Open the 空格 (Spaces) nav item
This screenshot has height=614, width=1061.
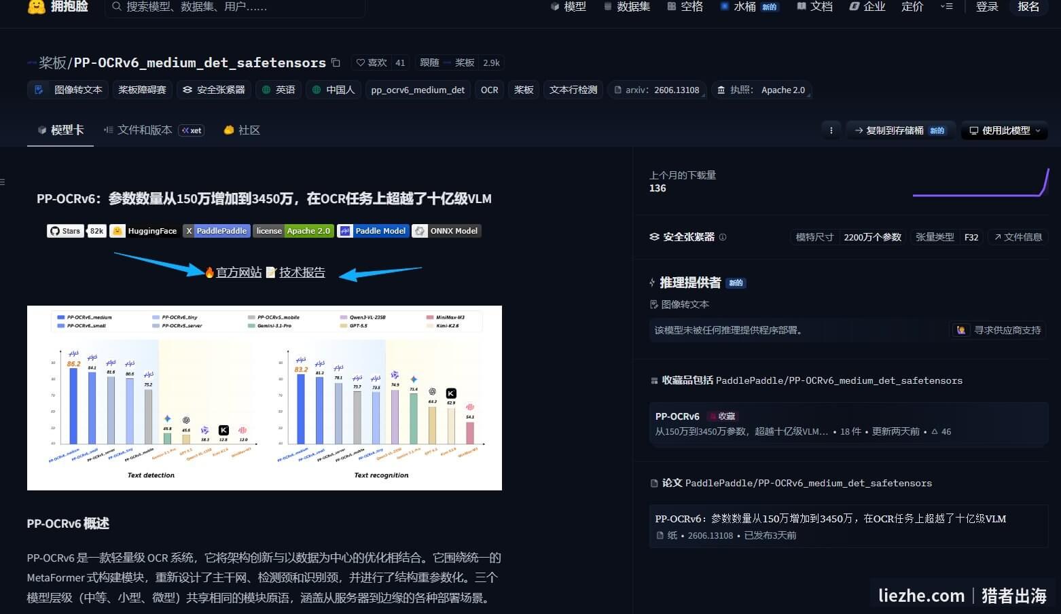[x=685, y=6]
